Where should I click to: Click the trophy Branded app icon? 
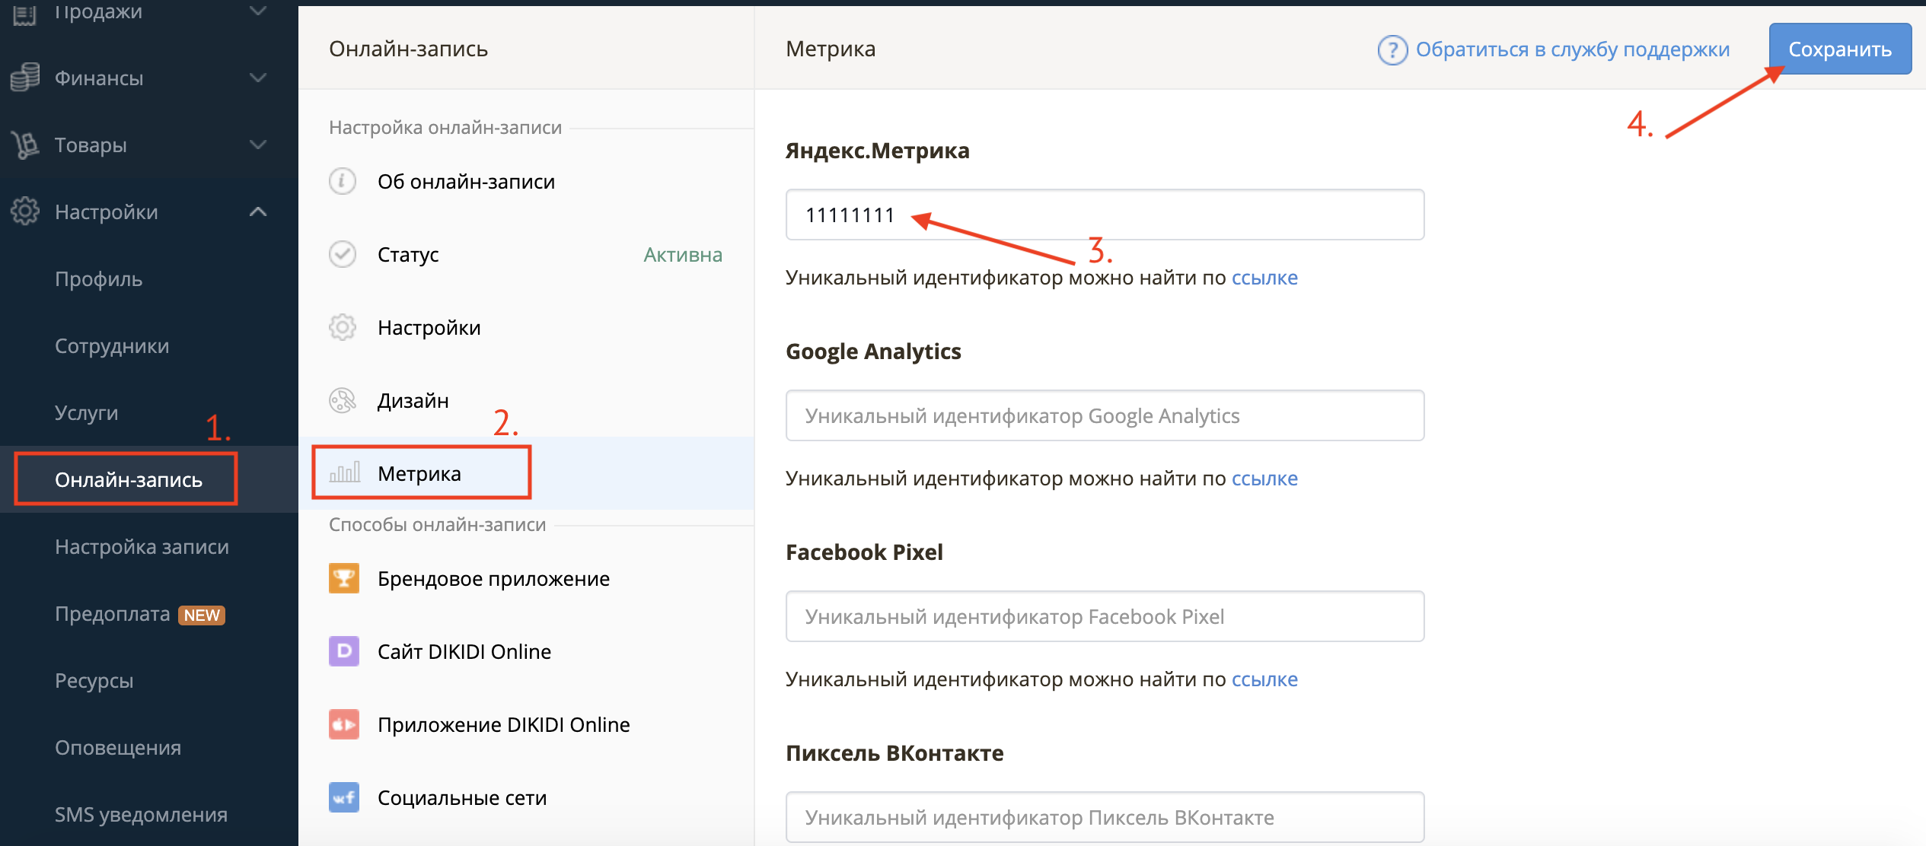pos(344,578)
